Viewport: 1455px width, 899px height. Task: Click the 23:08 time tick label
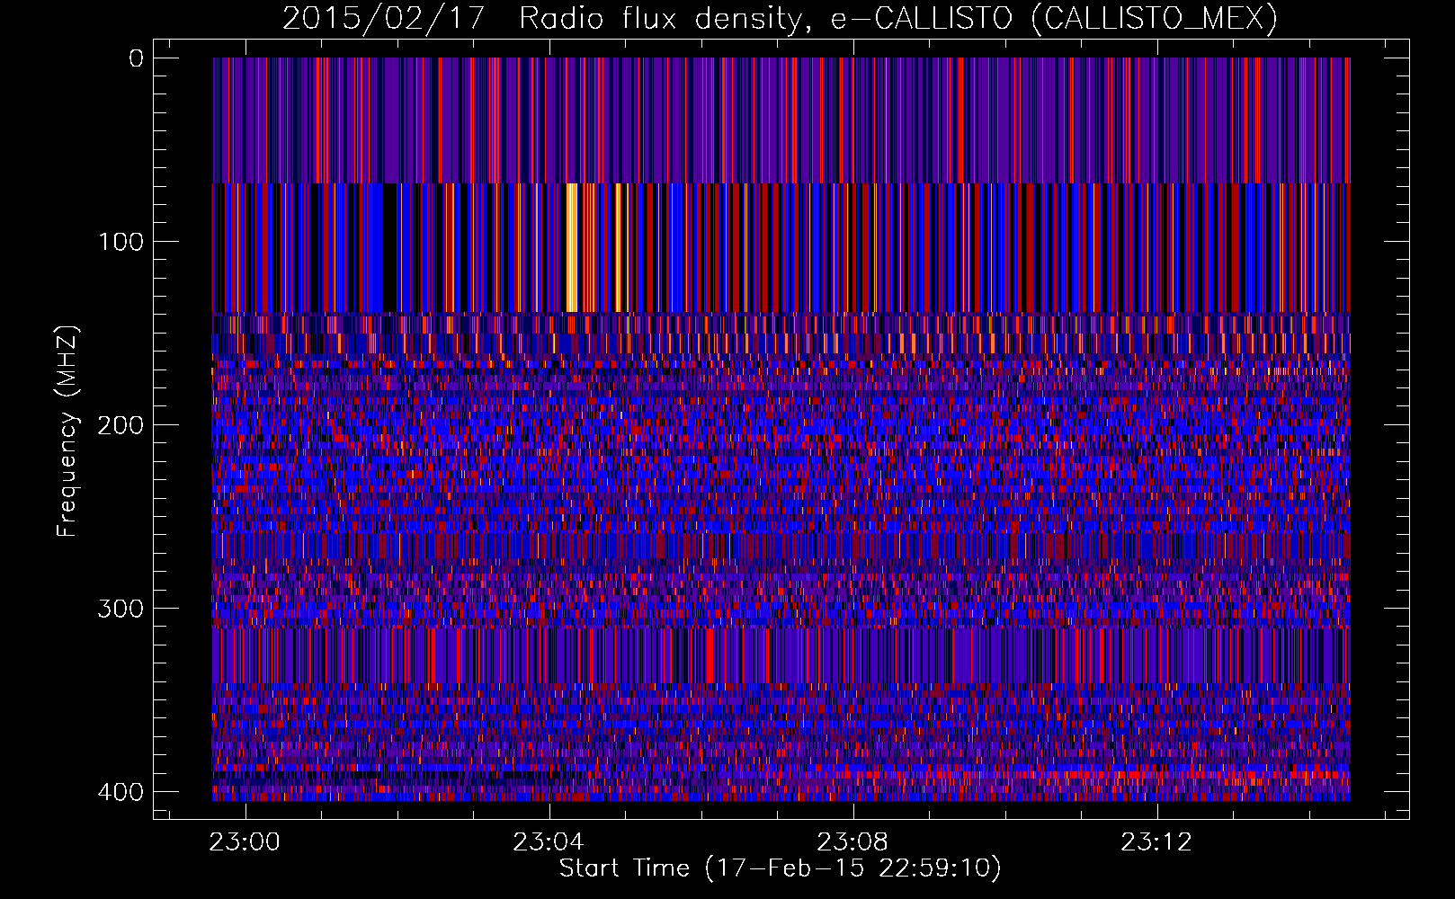coord(852,842)
